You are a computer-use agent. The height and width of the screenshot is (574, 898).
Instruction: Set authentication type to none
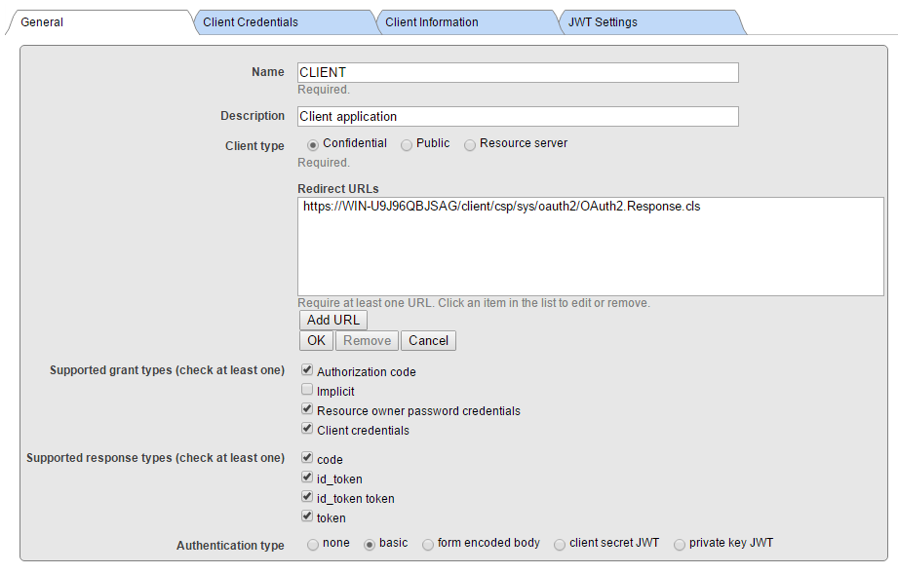(313, 544)
